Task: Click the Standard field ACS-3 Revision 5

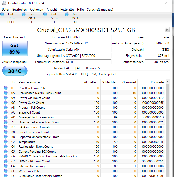Action: coord(118,68)
